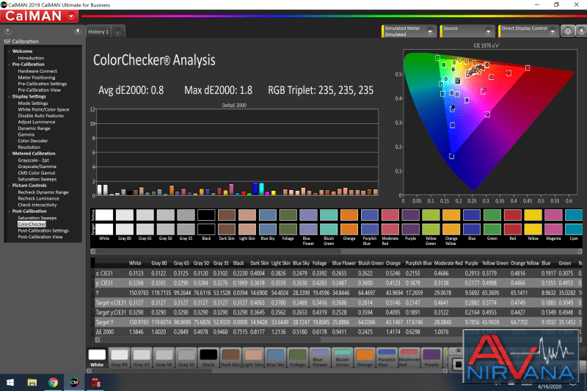587x391 pixels.
Task: Click the Moderate Red pattern button
Action: tap(409, 358)
